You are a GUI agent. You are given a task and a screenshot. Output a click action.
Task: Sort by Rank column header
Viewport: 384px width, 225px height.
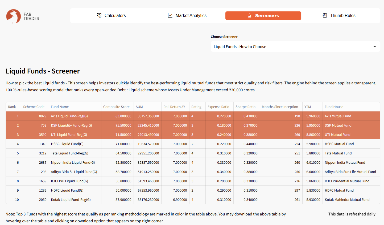[x=13, y=107]
